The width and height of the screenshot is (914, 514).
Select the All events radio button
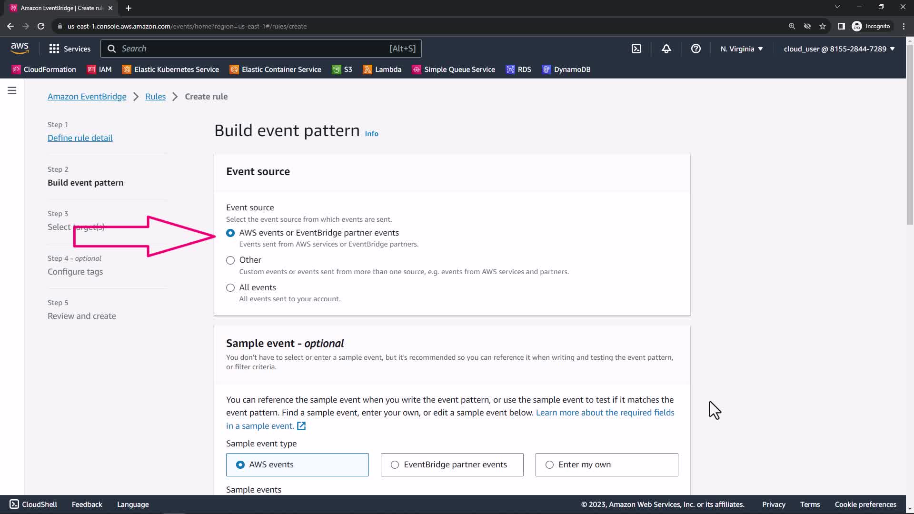click(x=230, y=288)
